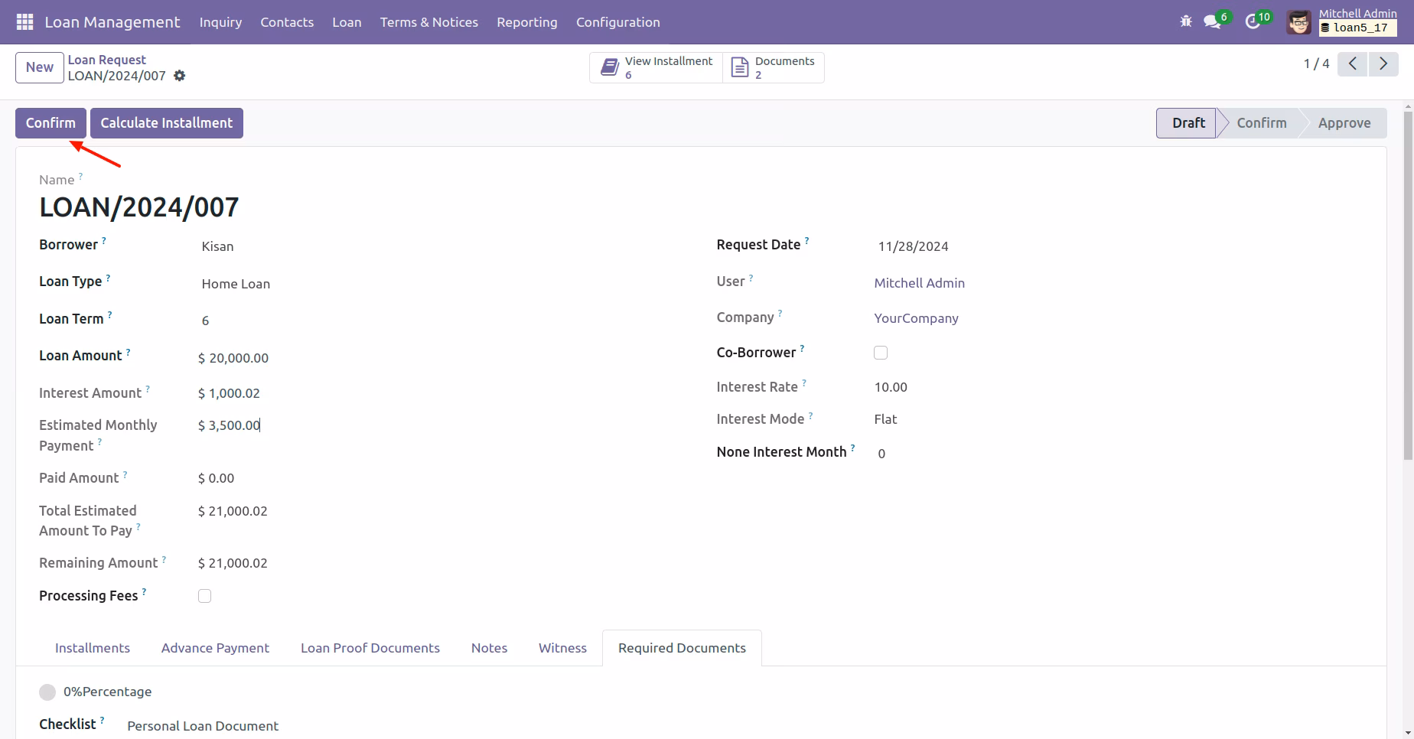Switch to the Witness tab
Image resolution: width=1414 pixels, height=739 pixels.
click(x=562, y=648)
